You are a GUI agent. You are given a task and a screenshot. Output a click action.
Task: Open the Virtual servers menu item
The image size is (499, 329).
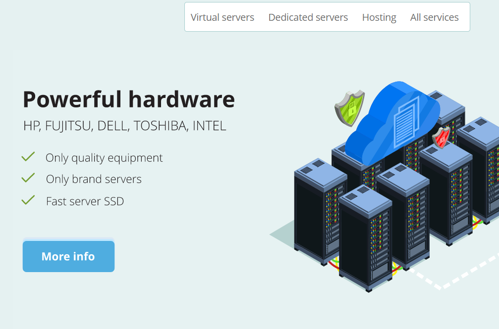point(222,17)
